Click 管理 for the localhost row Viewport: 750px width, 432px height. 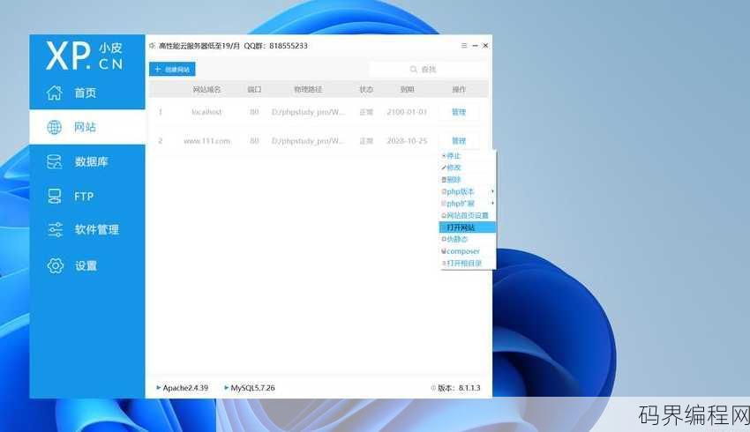pos(459,112)
